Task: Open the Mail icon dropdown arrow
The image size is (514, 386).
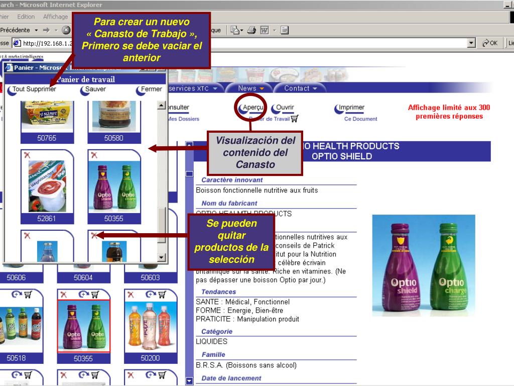Action: click(x=242, y=30)
